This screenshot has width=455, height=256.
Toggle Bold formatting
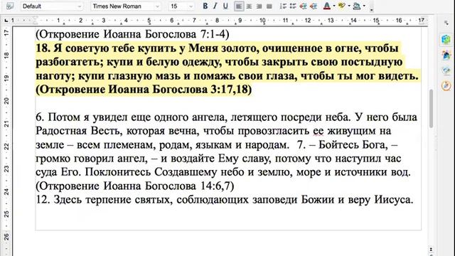(205, 6)
